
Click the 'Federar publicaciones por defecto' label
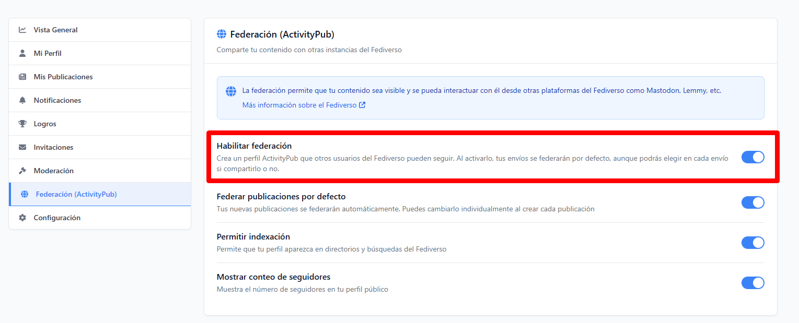281,197
